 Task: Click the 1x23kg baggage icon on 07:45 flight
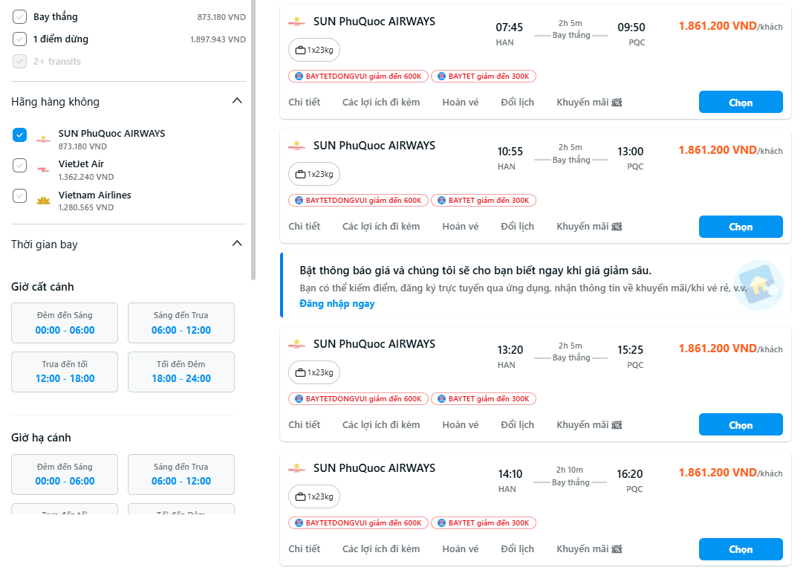[301, 51]
